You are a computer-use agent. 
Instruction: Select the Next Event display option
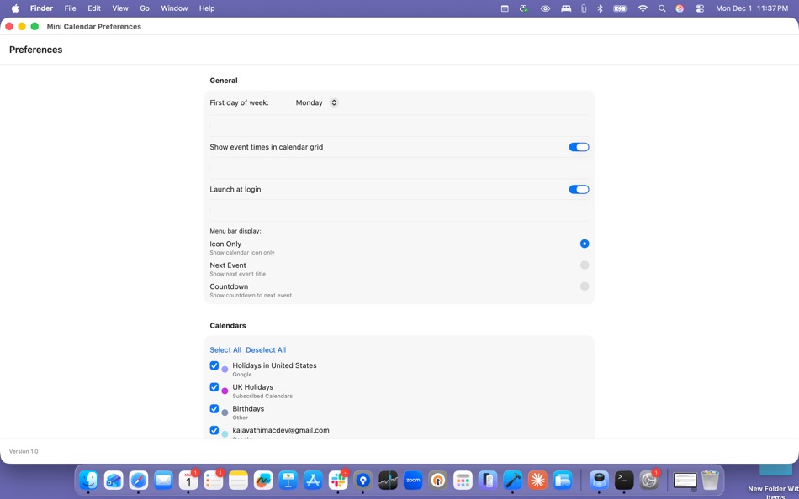(585, 265)
